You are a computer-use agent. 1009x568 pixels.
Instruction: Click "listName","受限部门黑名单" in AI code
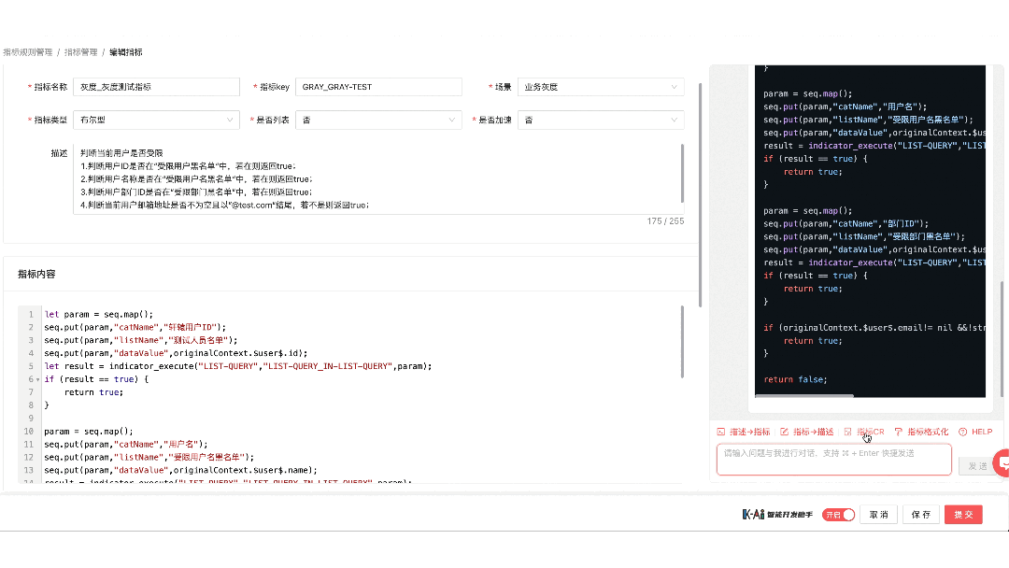pos(863,236)
